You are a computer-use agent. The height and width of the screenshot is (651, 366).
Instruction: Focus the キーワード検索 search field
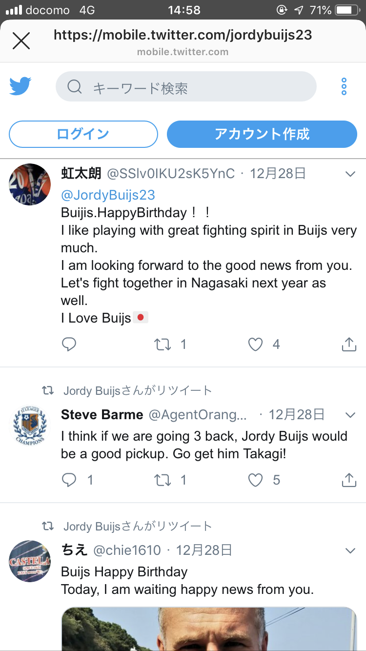coord(186,87)
